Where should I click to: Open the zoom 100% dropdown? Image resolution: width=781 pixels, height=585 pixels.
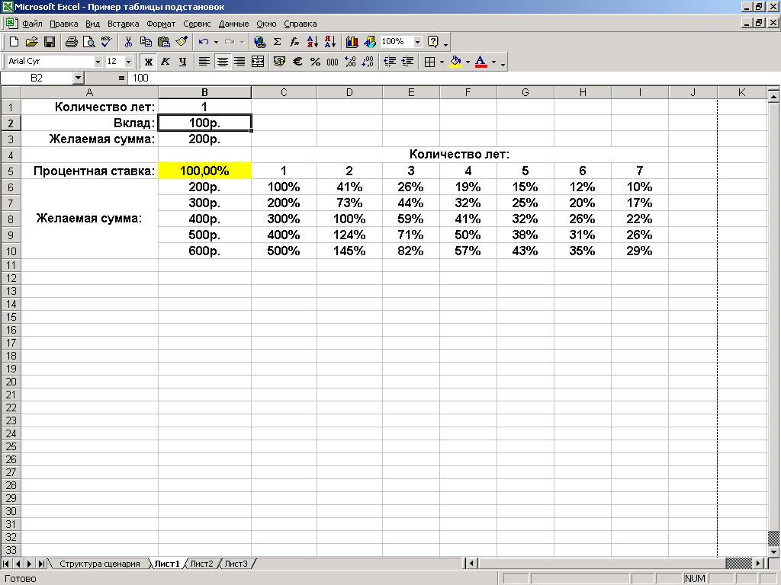pos(418,42)
